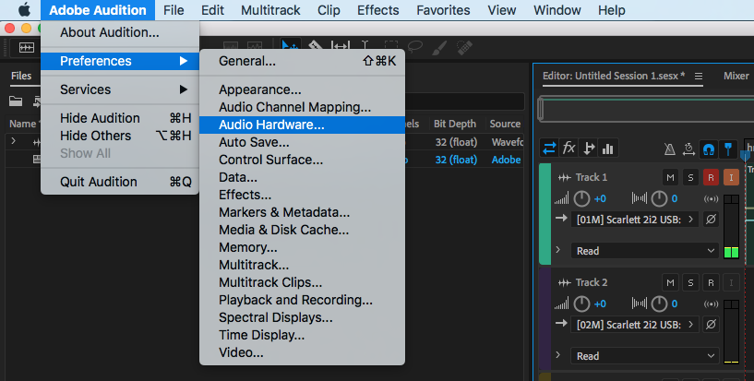Image resolution: width=754 pixels, height=381 pixels.
Task: Click the Open File folder icon
Action: tap(16, 101)
